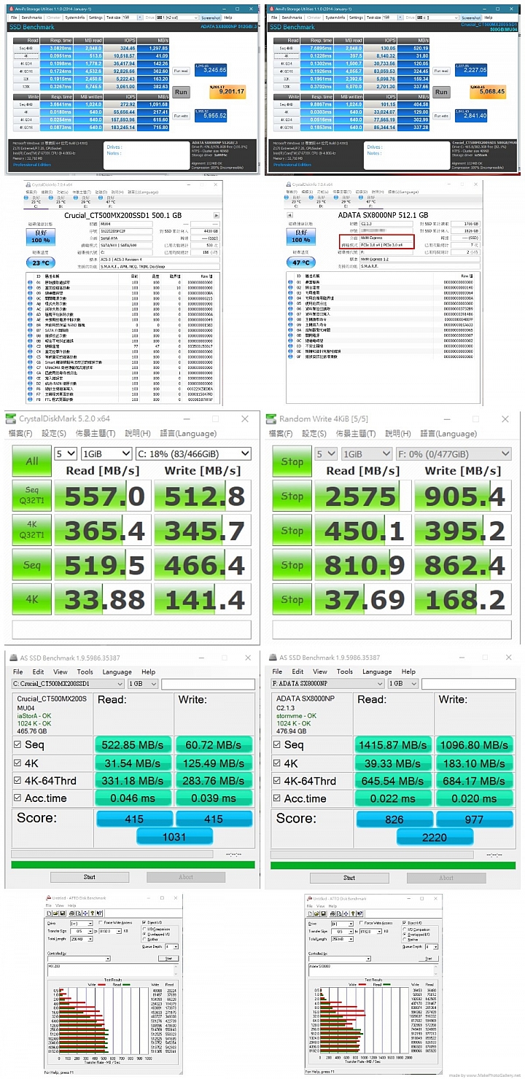Viewport: 525px width, 1079px height.
Task: Toggle Direct I/O in the MX200 ATTO window
Action: [144, 922]
